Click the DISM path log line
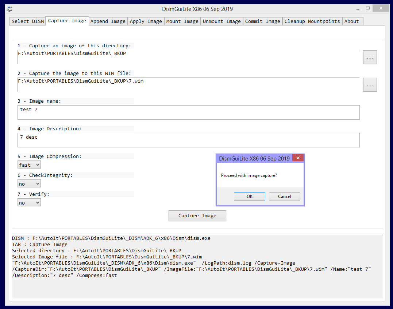The height and width of the screenshot is (309, 393). click(x=111, y=238)
